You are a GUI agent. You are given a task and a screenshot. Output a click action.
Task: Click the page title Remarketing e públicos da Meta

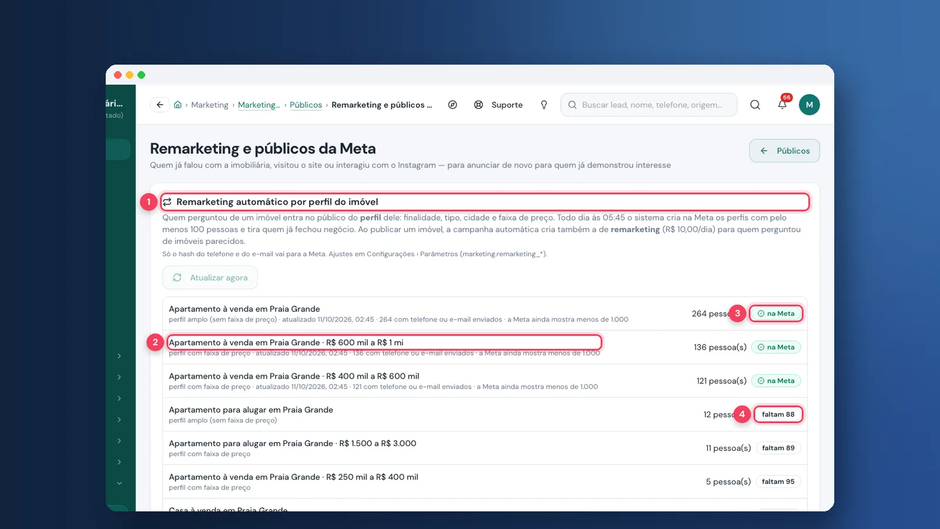(263, 149)
